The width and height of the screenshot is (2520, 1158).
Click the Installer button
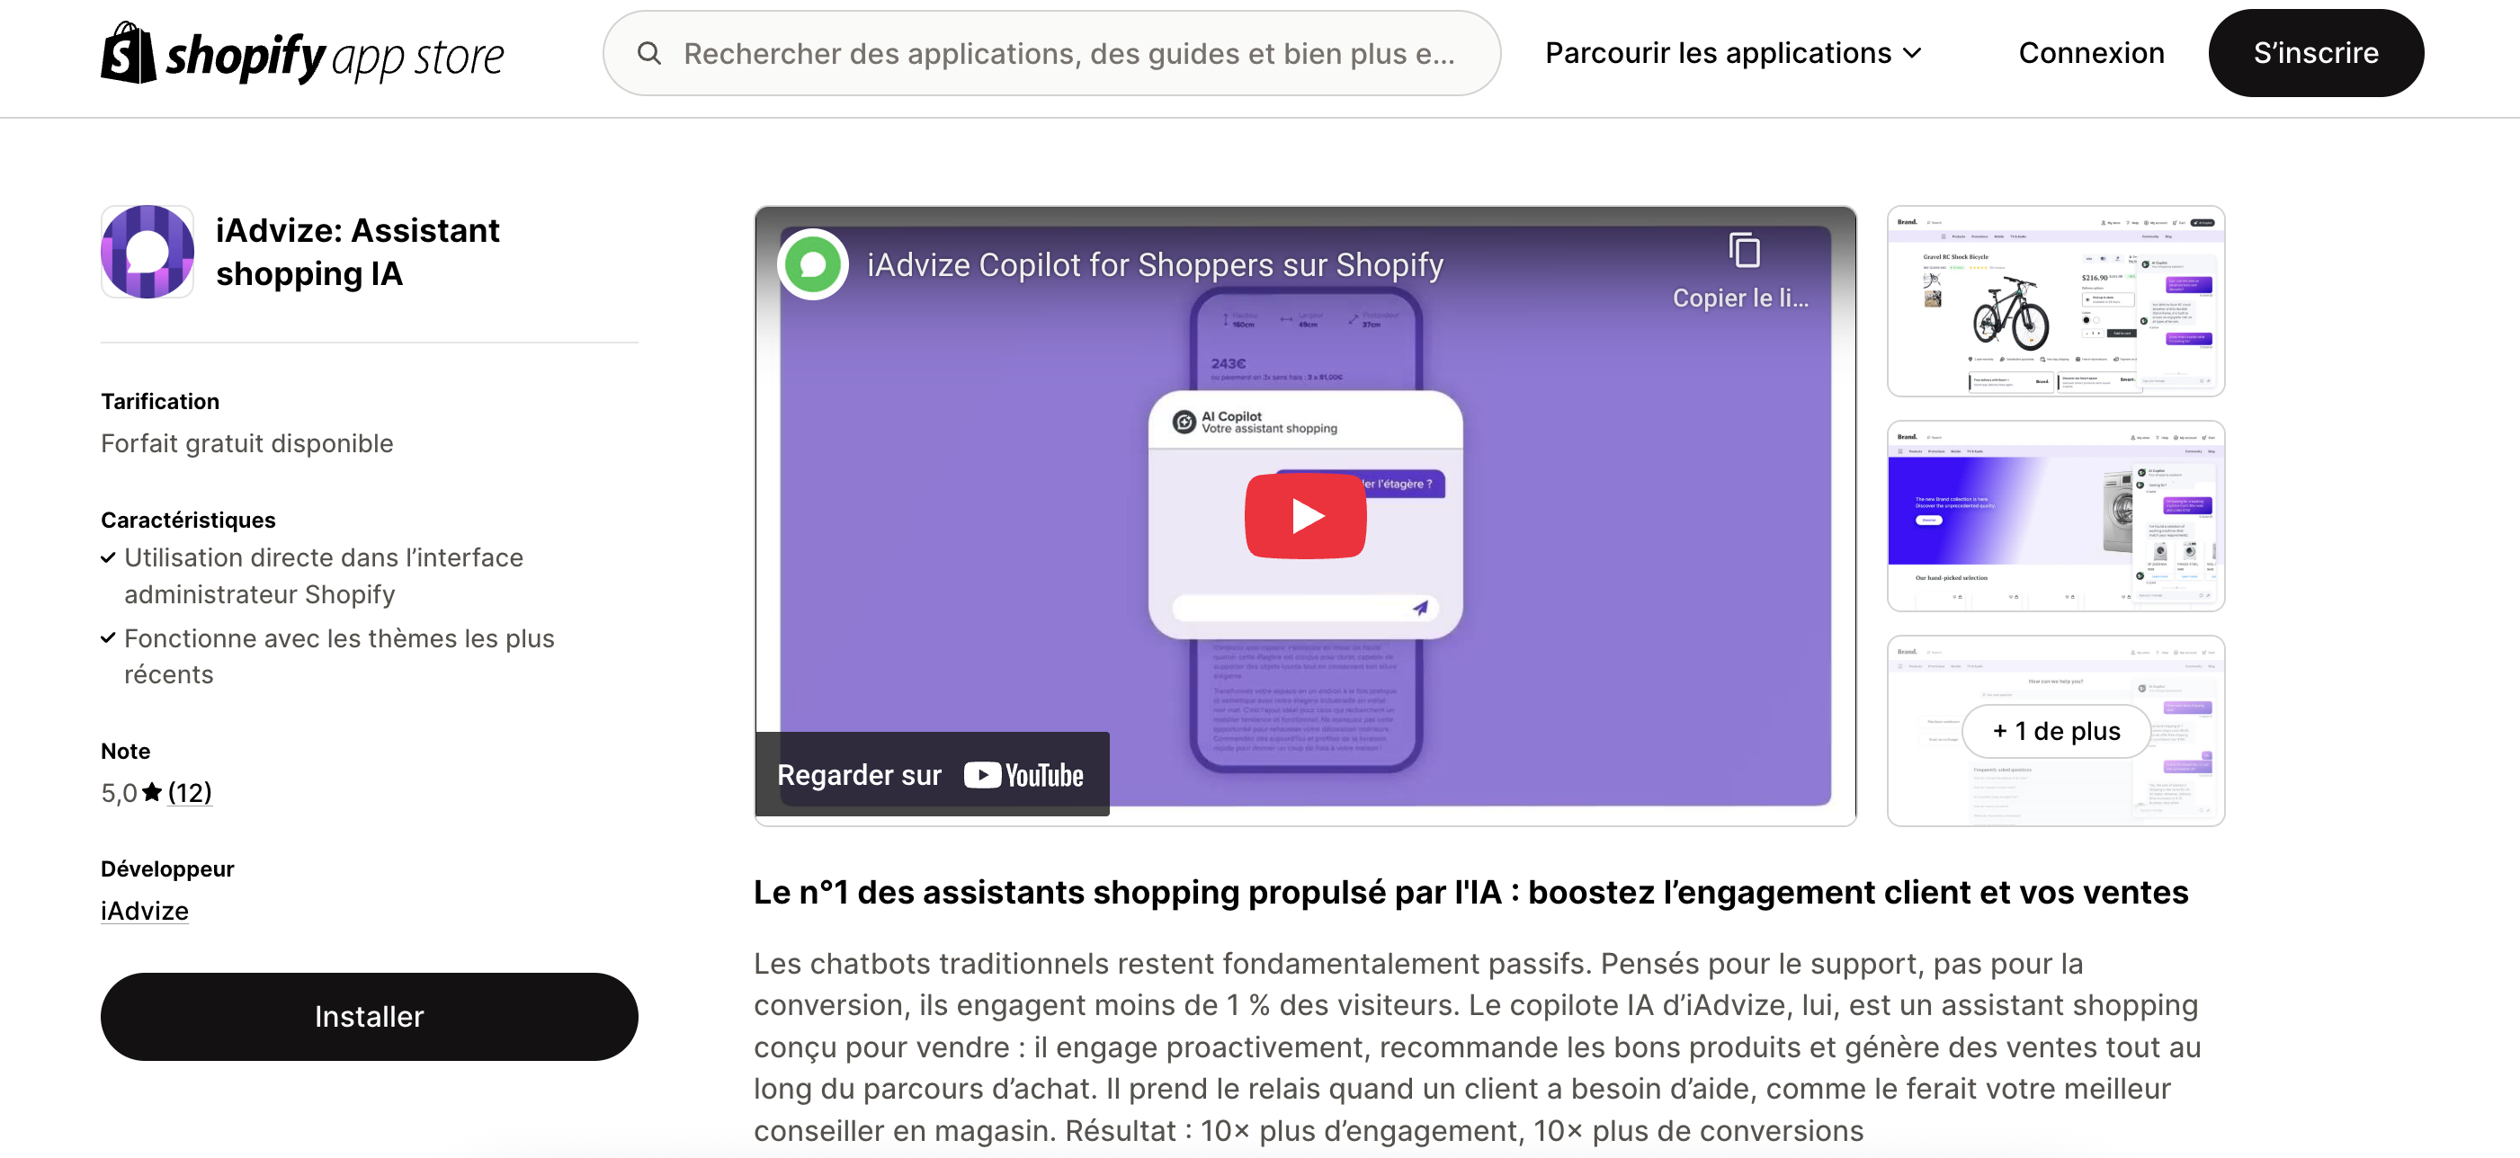(x=369, y=1016)
